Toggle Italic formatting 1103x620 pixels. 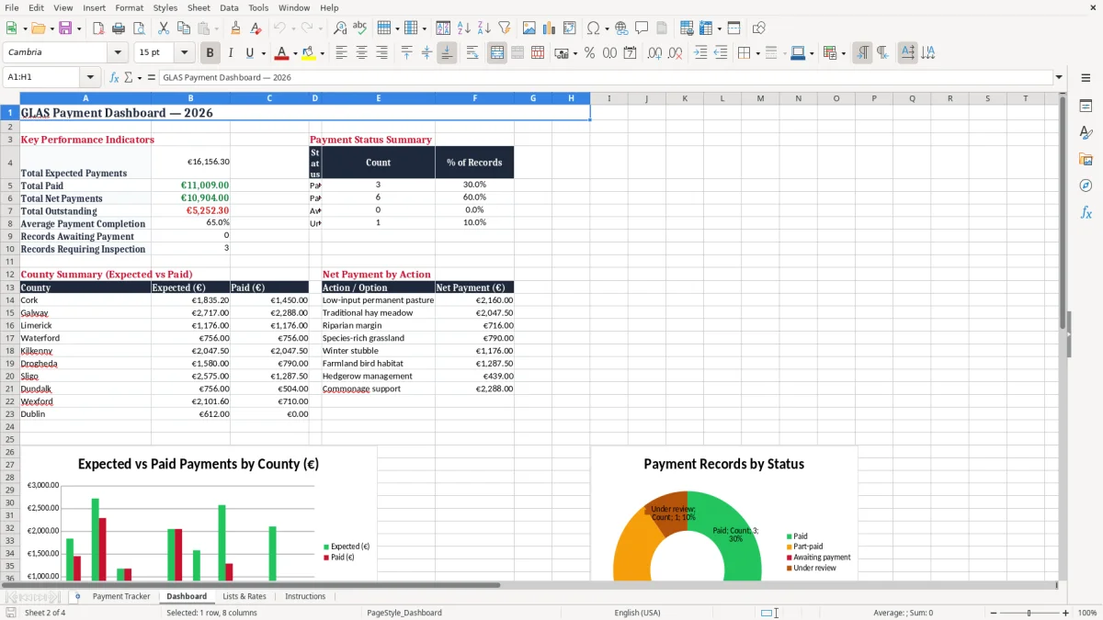(230, 53)
